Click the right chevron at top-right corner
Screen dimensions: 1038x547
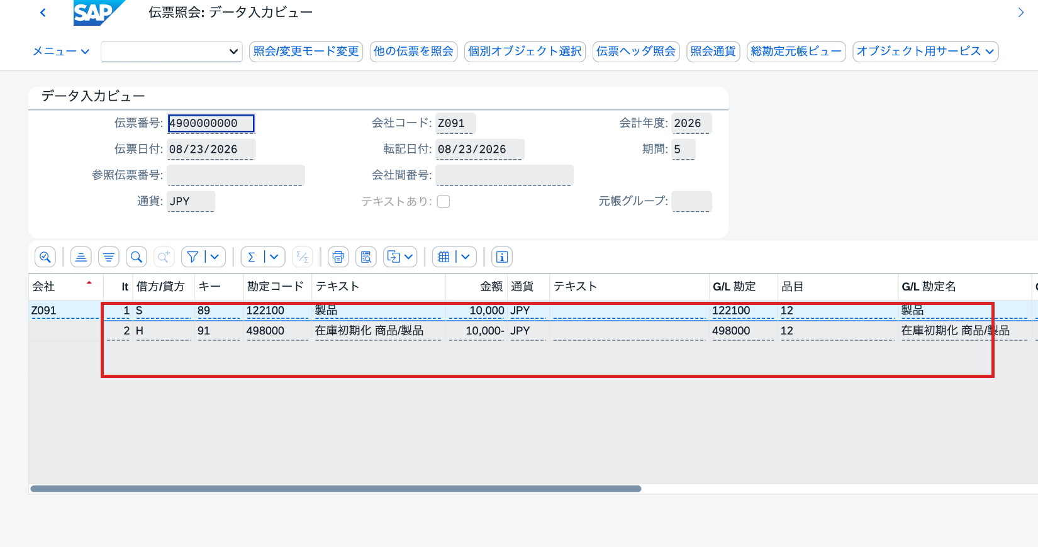coord(1021,13)
